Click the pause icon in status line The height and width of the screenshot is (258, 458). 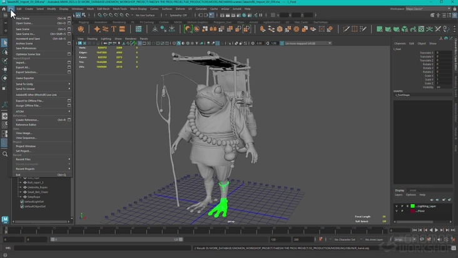260,15
